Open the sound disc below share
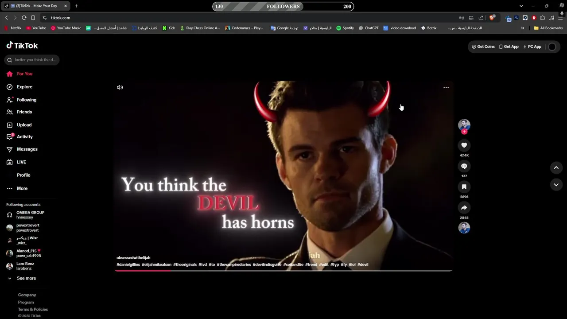This screenshot has height=319, width=567. tap(464, 228)
